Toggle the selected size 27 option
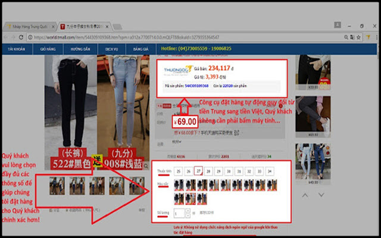 pos(198,171)
